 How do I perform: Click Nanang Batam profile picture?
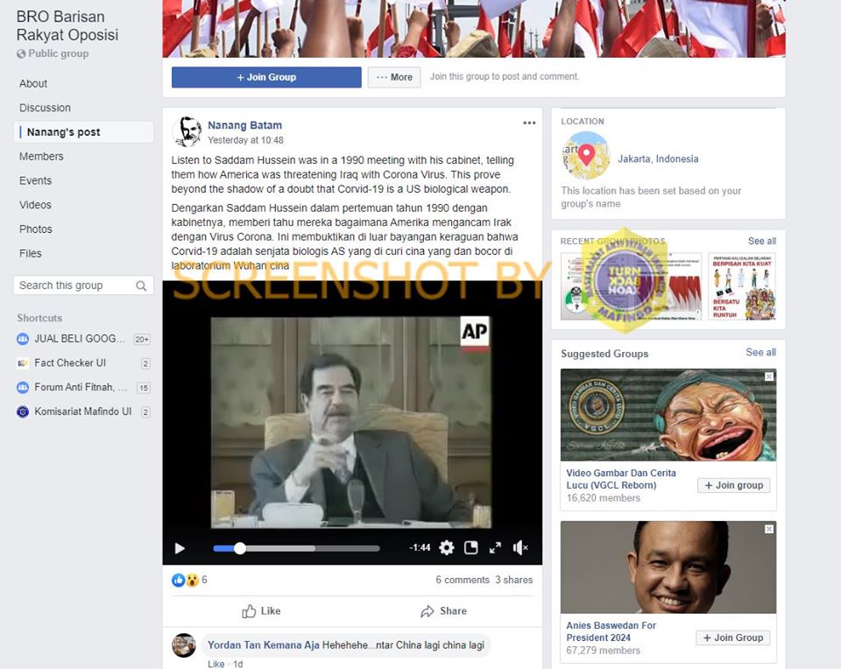187,131
